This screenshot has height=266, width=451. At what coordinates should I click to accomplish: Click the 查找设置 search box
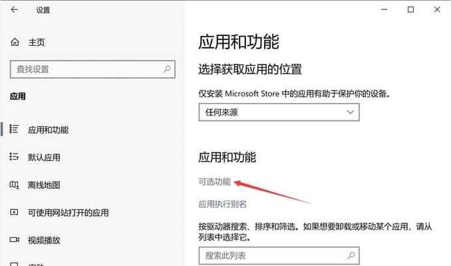click(x=92, y=69)
